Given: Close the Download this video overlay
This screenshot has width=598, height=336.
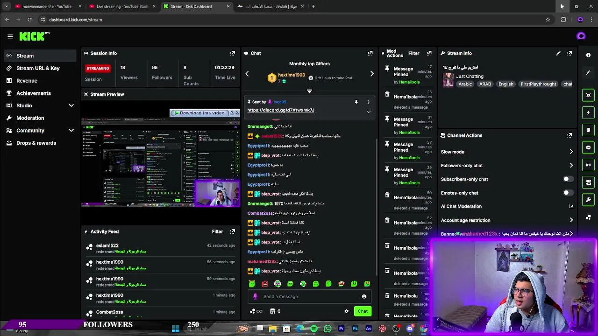Looking at the screenshot, I should [x=237, y=113].
